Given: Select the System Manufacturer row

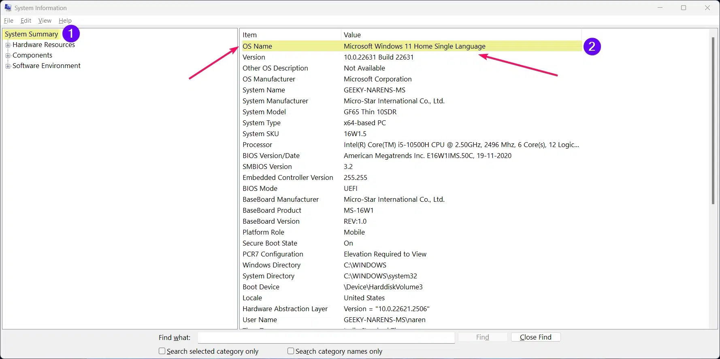Looking at the screenshot, I should 411,101.
